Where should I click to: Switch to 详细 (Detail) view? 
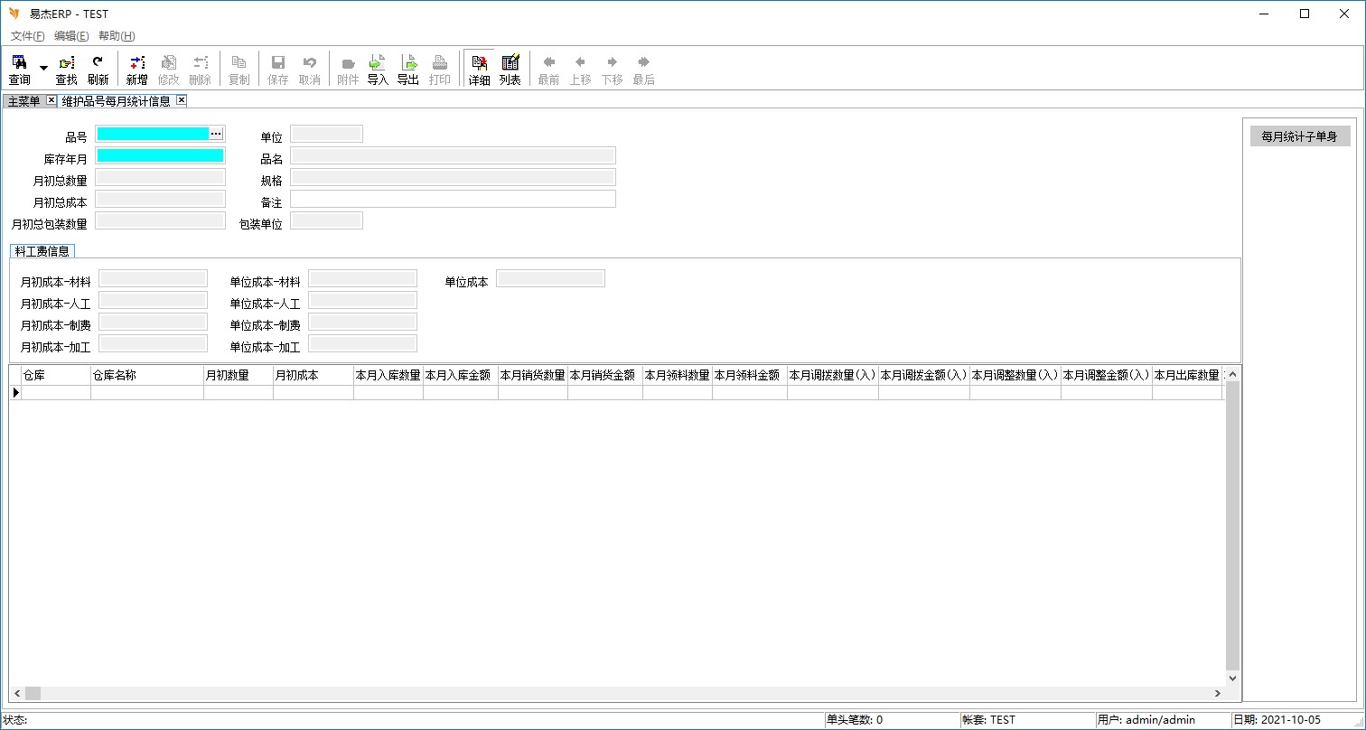coord(479,69)
